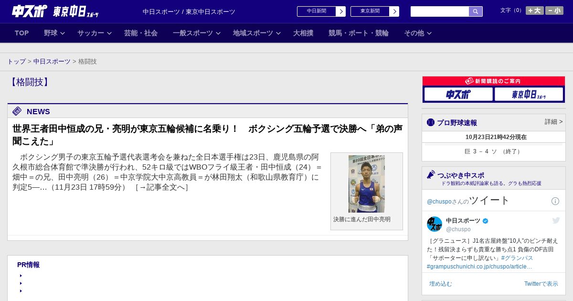Click the 記事全文へ link
Viewport: 573px width, 301px height.
click(162, 187)
